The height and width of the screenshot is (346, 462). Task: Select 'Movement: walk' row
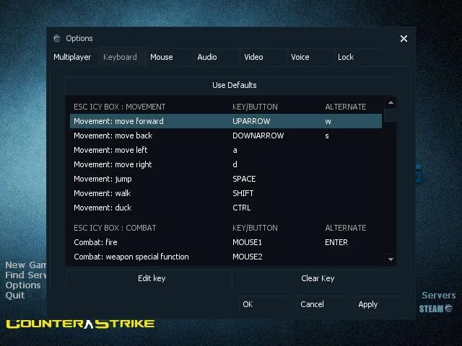click(226, 193)
